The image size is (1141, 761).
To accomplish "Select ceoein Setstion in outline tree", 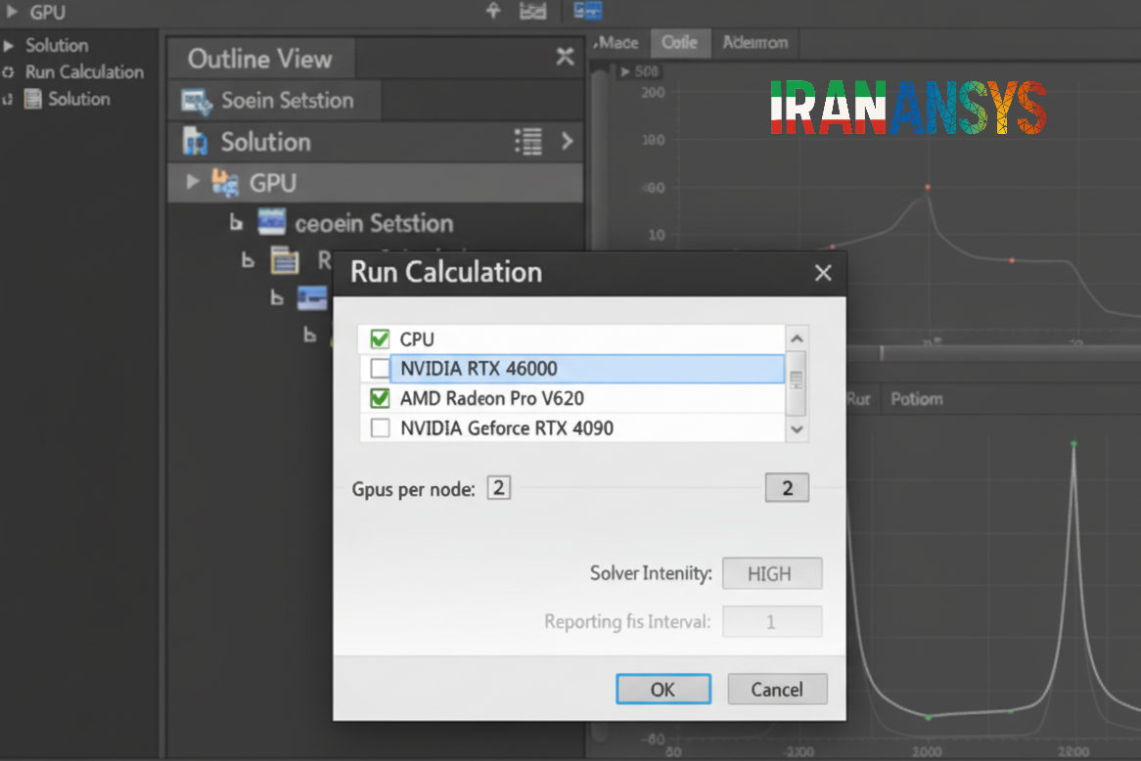I will (x=374, y=223).
